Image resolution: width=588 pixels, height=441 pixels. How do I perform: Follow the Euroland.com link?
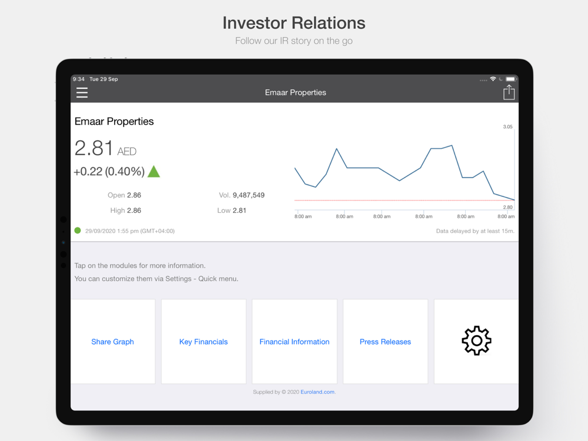point(318,392)
